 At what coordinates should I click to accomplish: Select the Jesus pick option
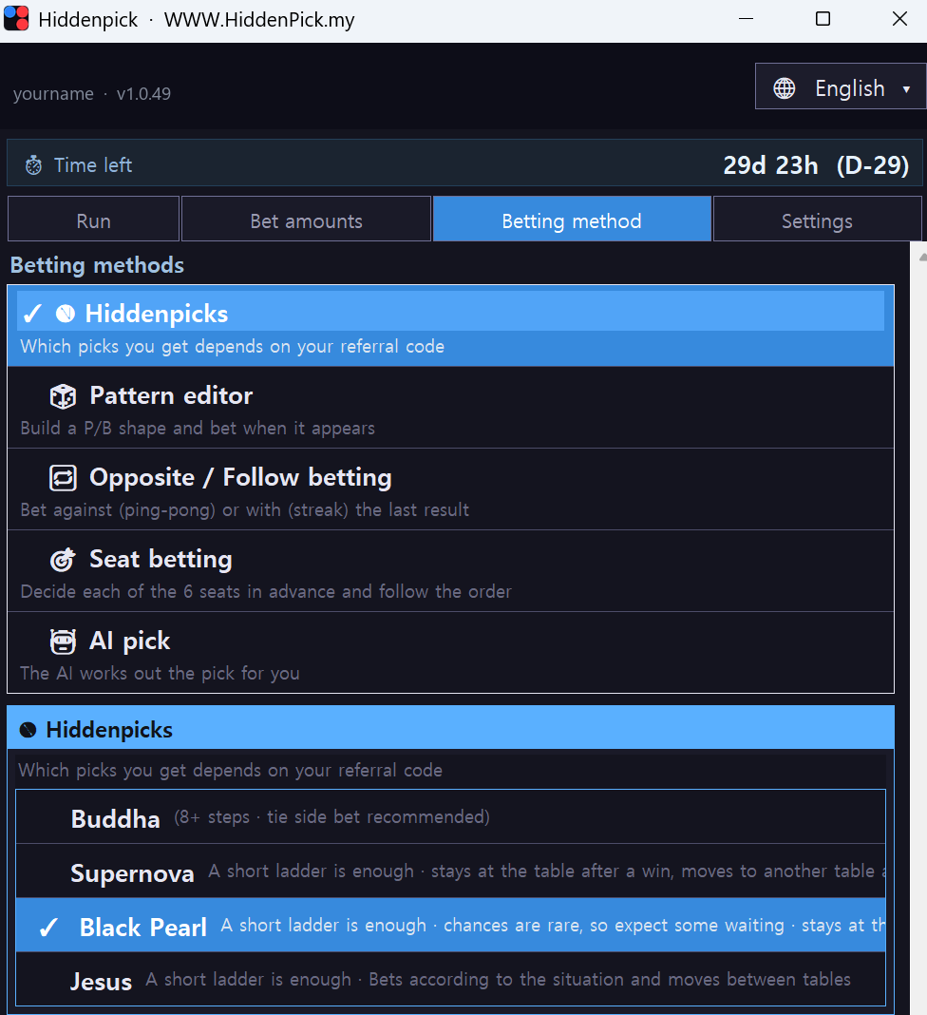pos(450,980)
